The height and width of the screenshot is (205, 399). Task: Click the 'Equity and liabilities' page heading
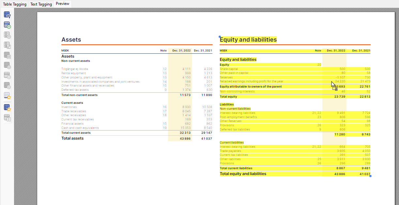248,40
